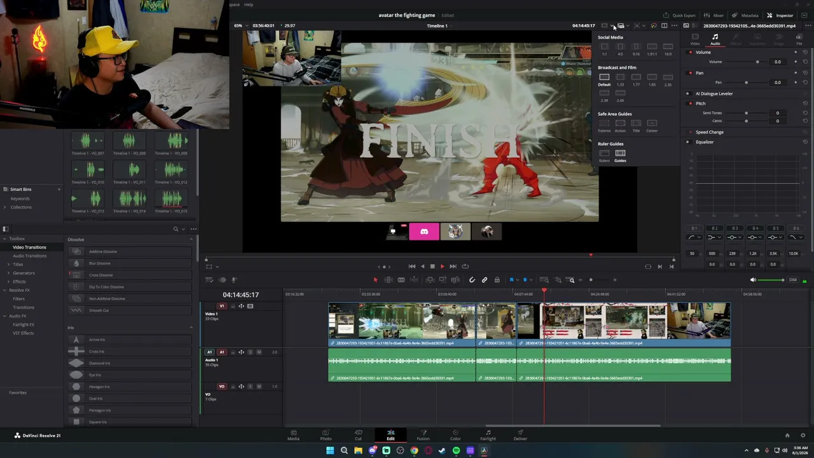Collapse the Iris transitions group
The width and height of the screenshot is (814, 458).
[191, 328]
